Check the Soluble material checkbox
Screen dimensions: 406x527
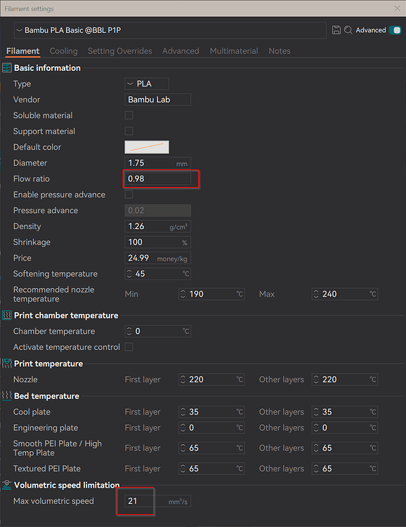(129, 115)
